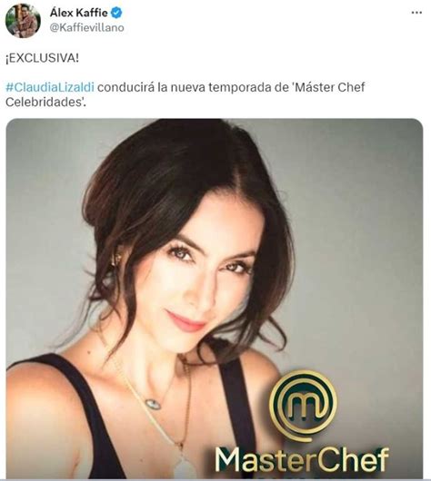This screenshot has width=431, height=481.
Task: Click the blue verified badge
Action: (116, 13)
